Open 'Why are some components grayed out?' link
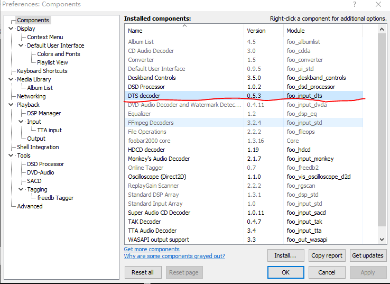Viewport: 390px width, 284px height. tap(174, 256)
